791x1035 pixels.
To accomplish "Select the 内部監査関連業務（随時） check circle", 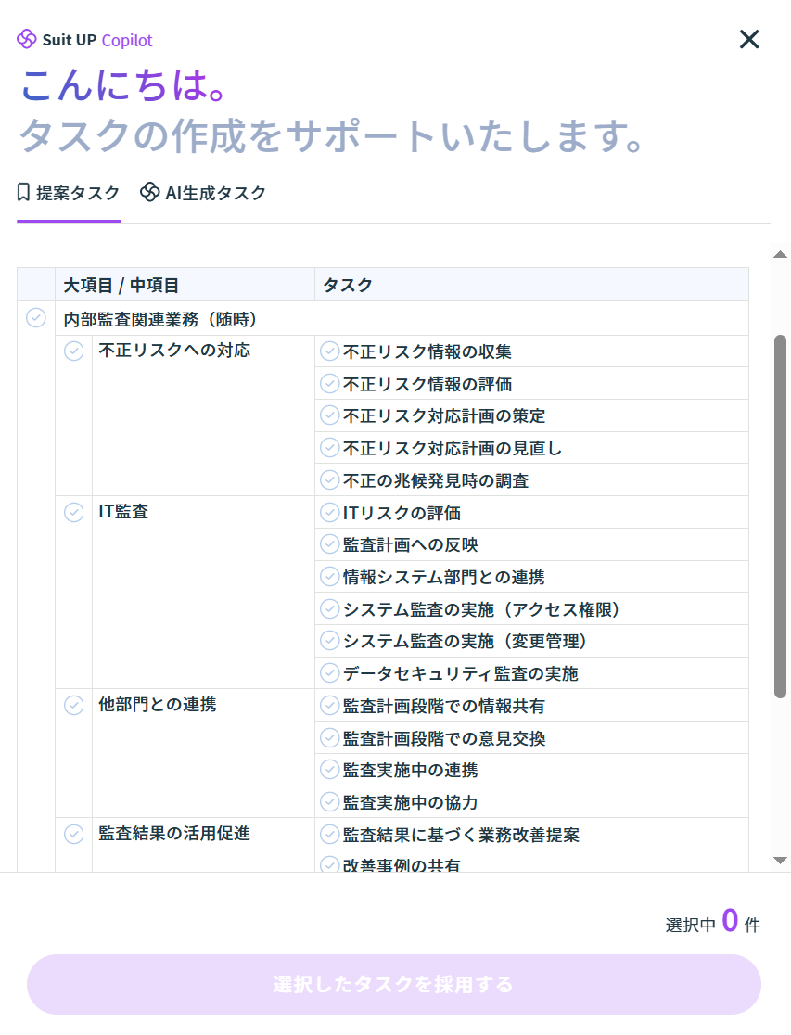I will pos(36,318).
